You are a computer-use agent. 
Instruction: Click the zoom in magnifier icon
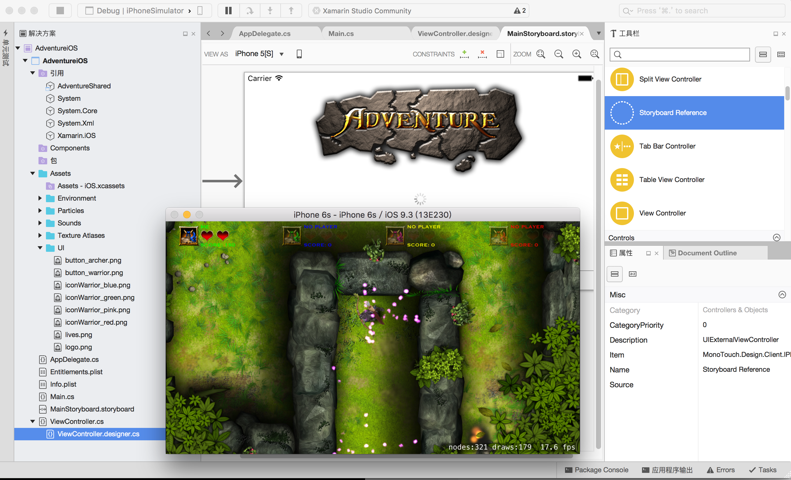(576, 54)
